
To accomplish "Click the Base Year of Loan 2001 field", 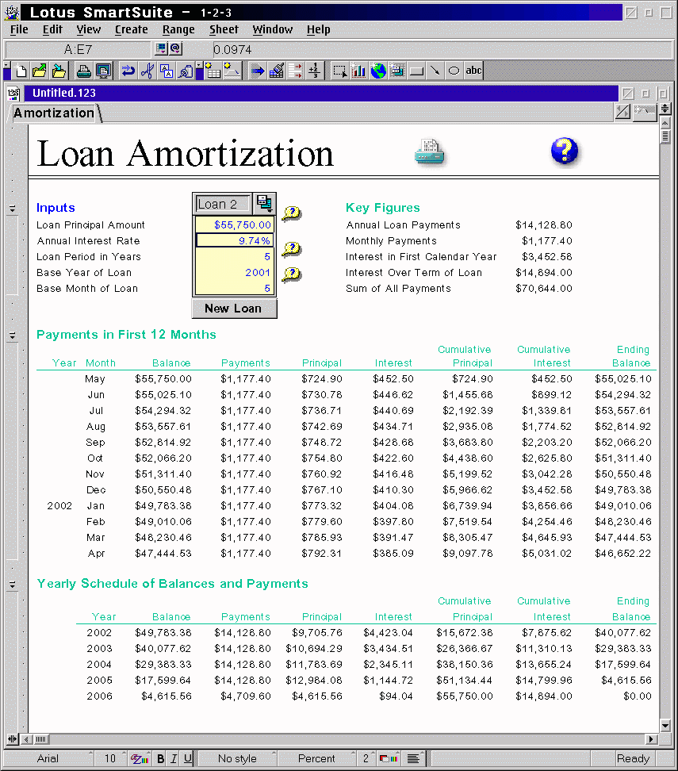I will tap(235, 272).
